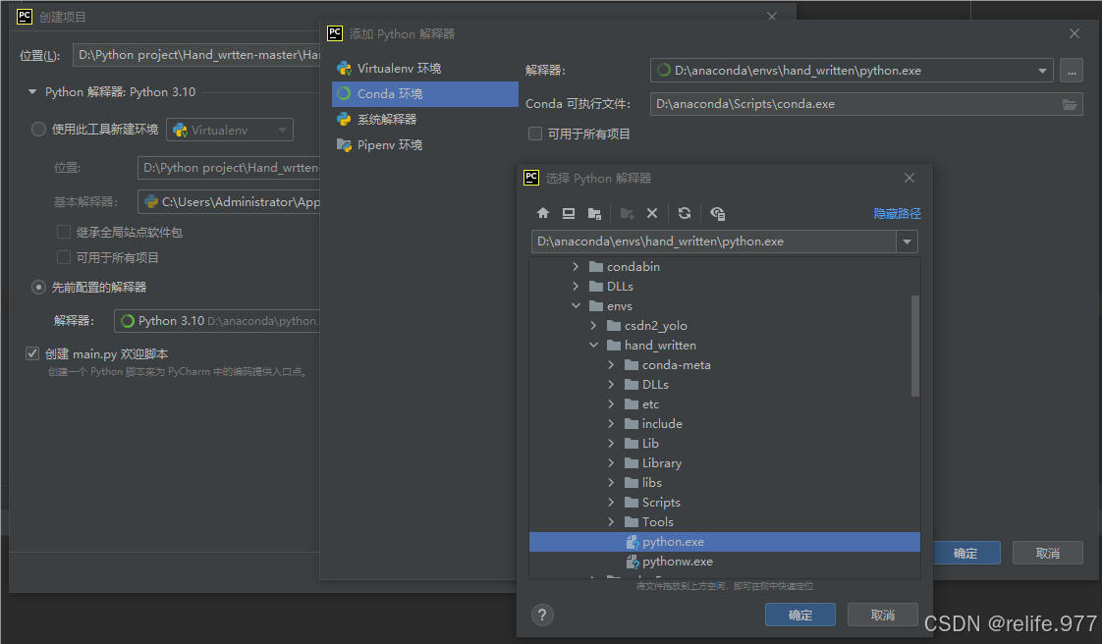Click the 位置(L) project path field
Screen dimensions: 1102x644
196,55
